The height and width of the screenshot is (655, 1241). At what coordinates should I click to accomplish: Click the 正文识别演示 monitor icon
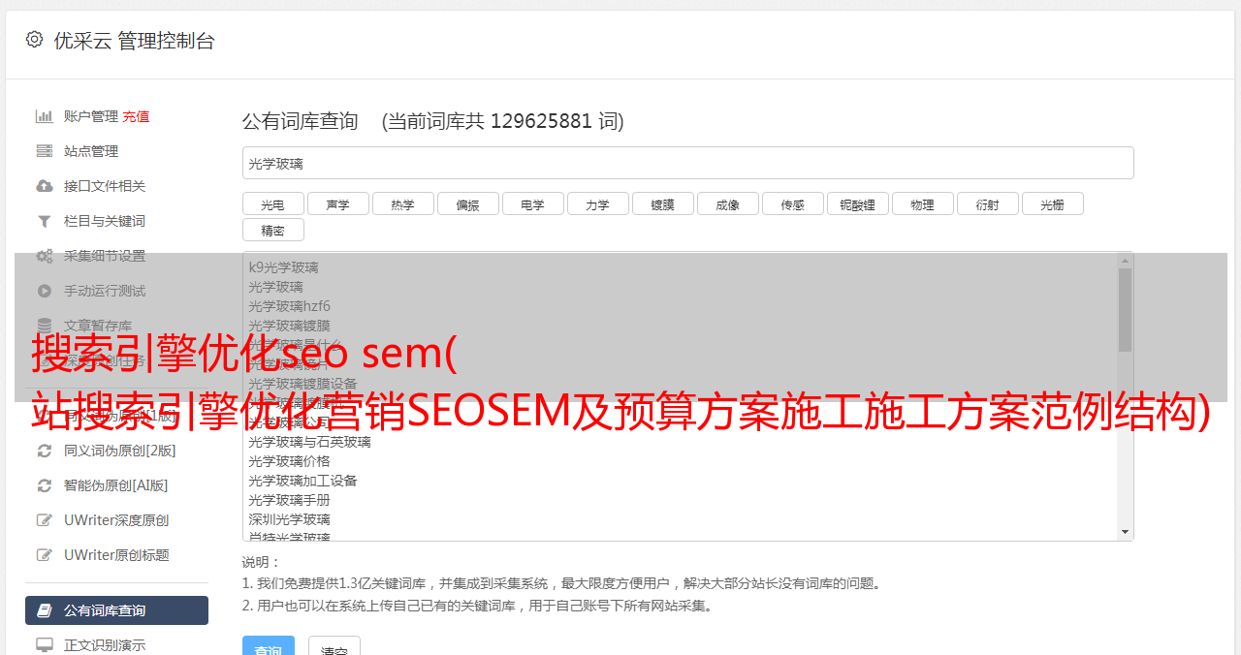[45, 645]
